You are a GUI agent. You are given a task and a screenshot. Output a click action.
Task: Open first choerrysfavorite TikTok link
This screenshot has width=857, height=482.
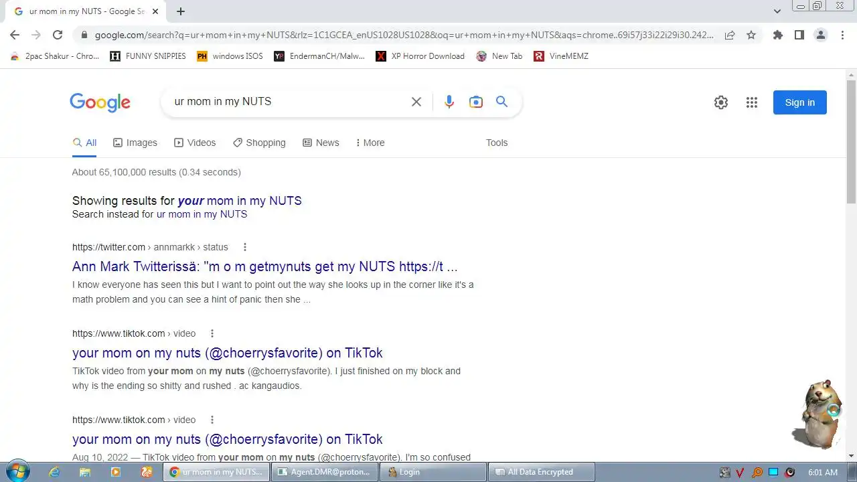[x=228, y=353]
